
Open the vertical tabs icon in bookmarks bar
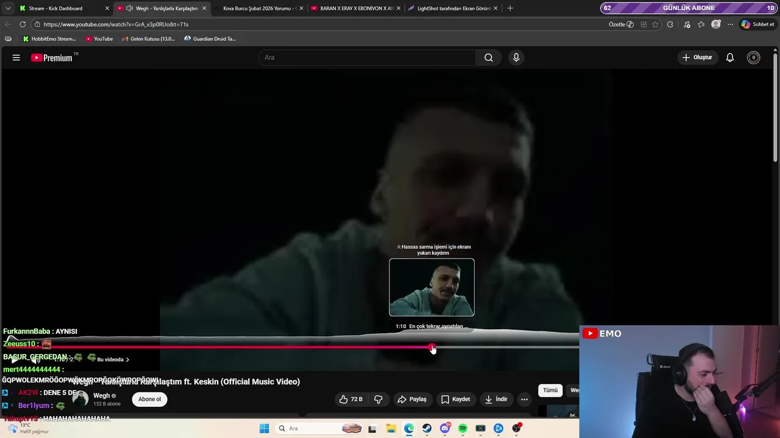[8, 38]
